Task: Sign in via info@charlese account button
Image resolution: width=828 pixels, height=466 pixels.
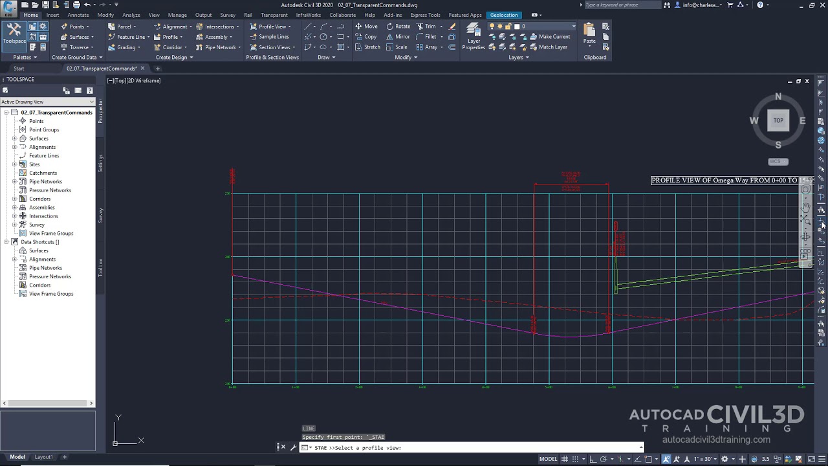Action: (x=698, y=5)
